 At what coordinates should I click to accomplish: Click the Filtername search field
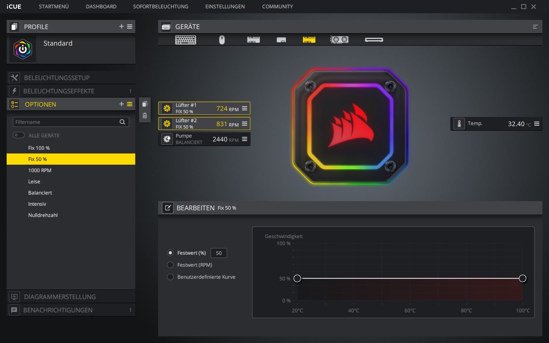66,122
